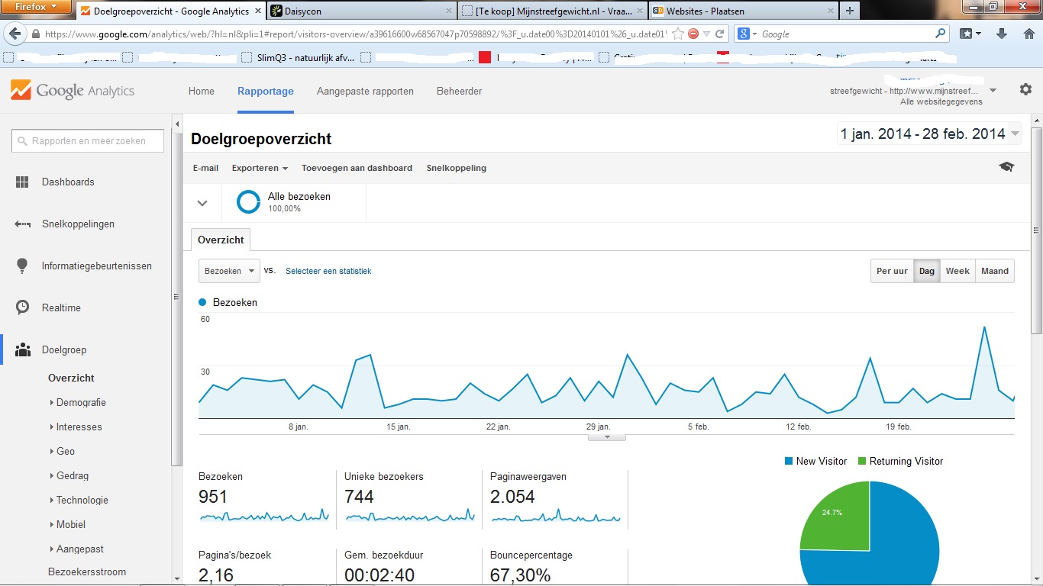Click the Google search magnifier icon

pos(941,34)
